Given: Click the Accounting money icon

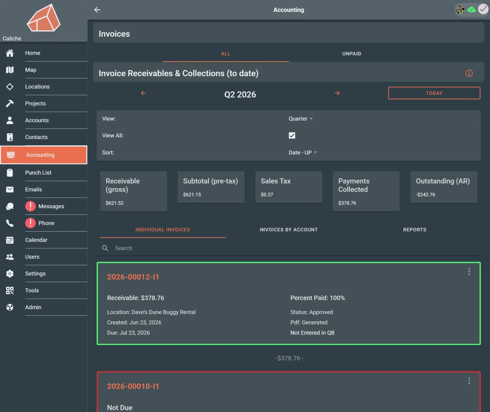Looking at the screenshot, I should (x=11, y=155).
